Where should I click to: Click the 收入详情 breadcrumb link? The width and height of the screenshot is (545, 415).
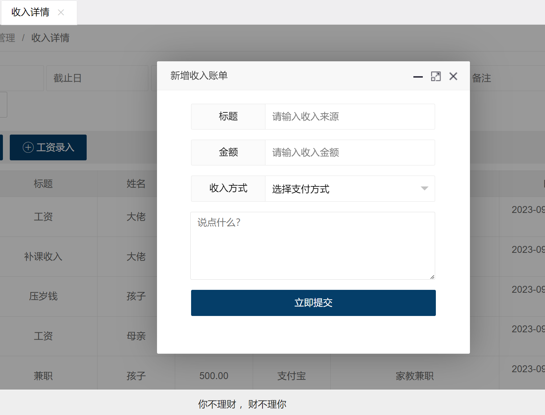click(x=50, y=38)
